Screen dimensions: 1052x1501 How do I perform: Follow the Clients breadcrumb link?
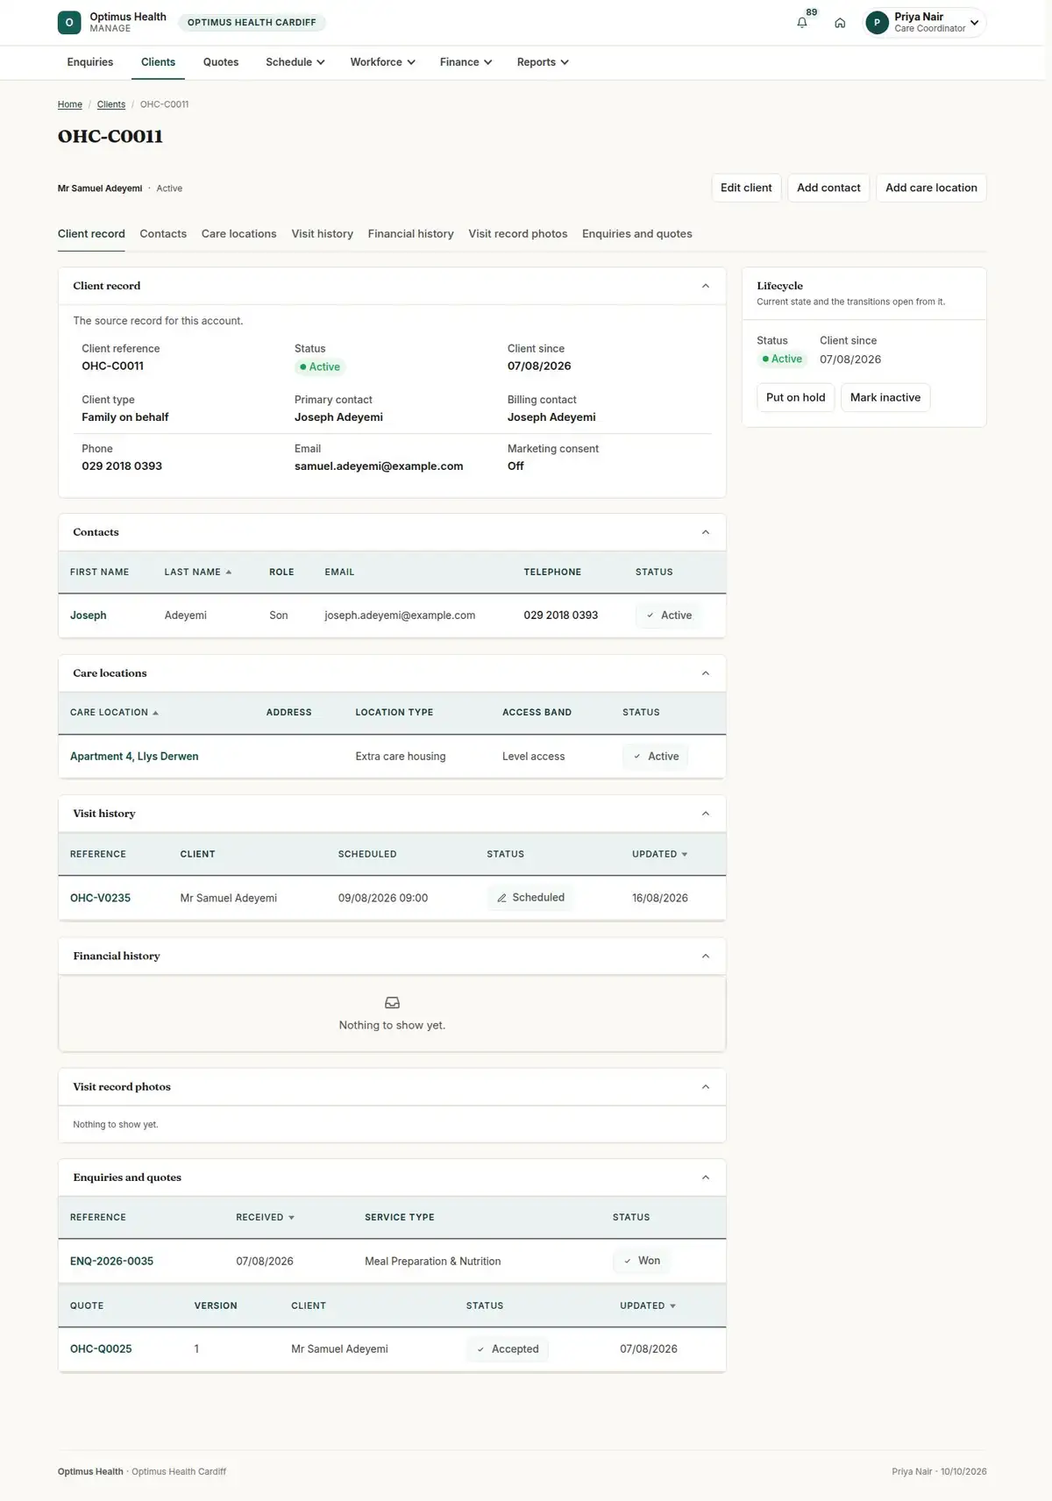(x=111, y=104)
